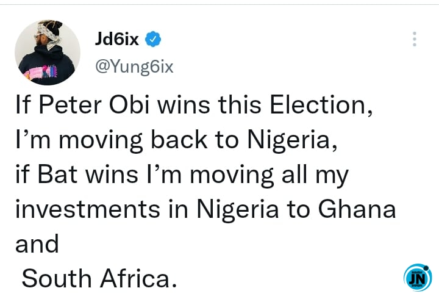Open the @Yung6ix handle link
This screenshot has width=439, height=299.
coord(134,67)
